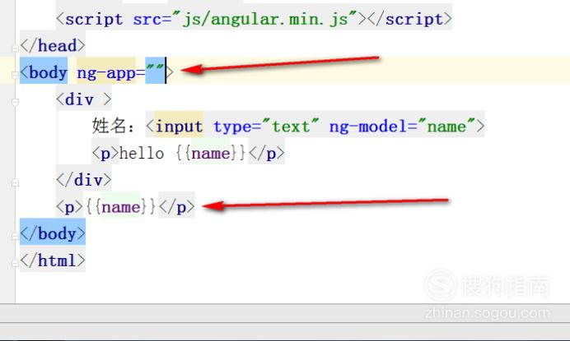Place cursor inside empty ng-app quotes
This screenshot has height=341, width=570.
155,71
